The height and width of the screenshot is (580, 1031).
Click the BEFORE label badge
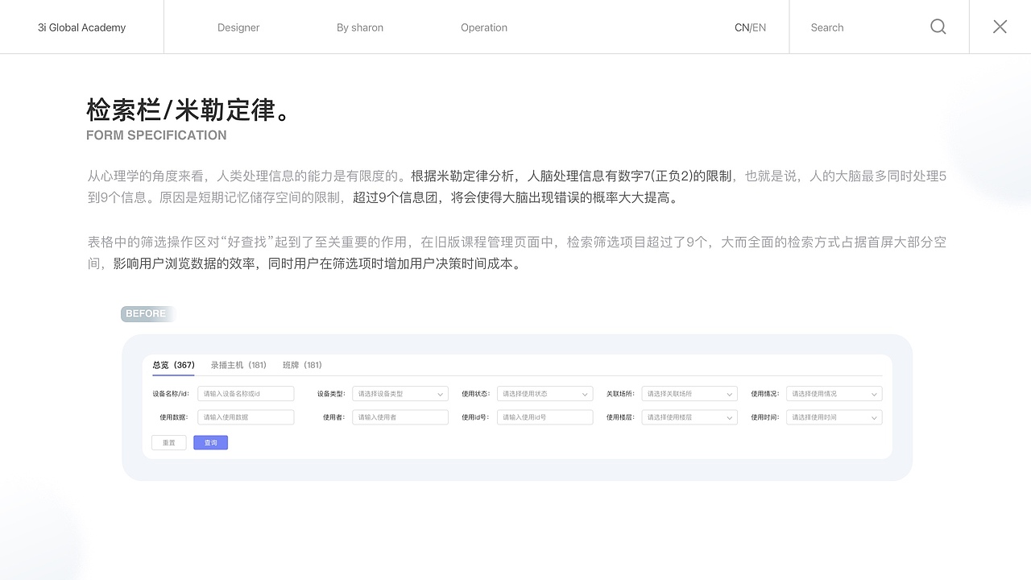click(x=145, y=313)
